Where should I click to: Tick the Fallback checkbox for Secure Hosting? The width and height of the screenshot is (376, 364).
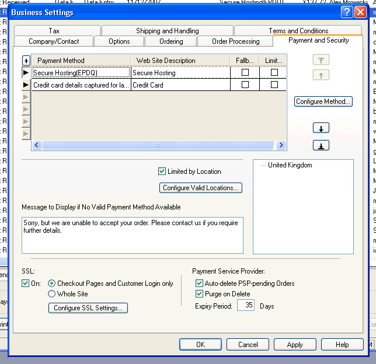point(245,73)
